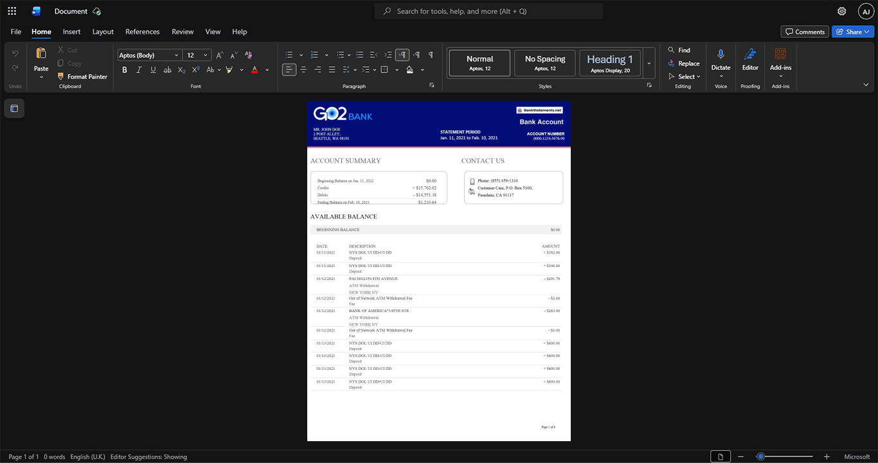Apply the Heading 1 style
Image resolution: width=878 pixels, height=463 pixels.
pos(610,63)
